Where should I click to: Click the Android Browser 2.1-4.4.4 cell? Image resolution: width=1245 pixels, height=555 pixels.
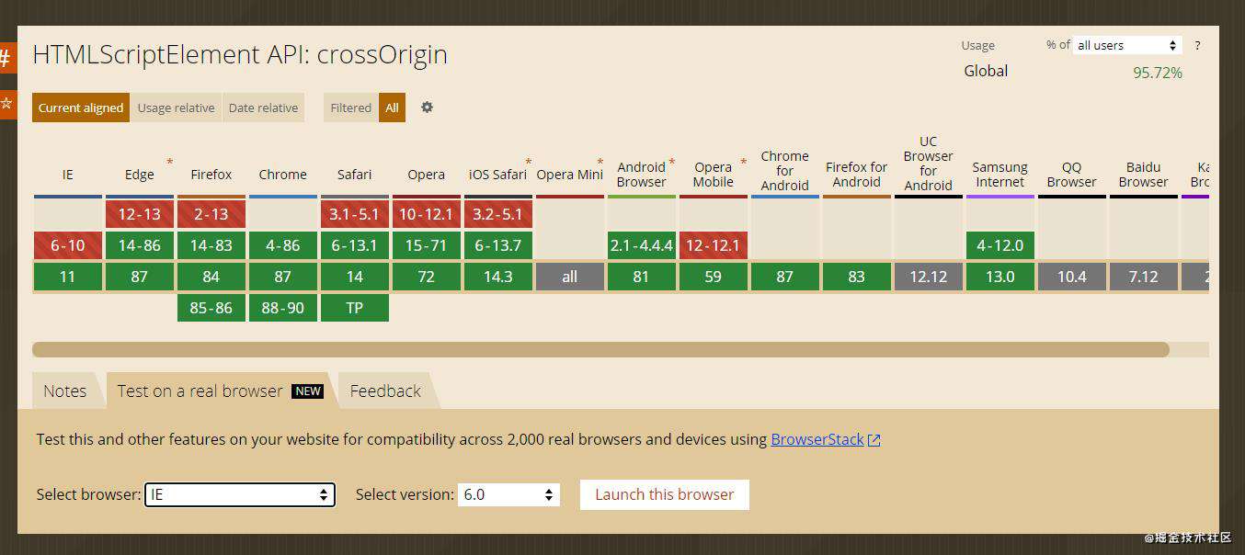pyautogui.click(x=642, y=245)
